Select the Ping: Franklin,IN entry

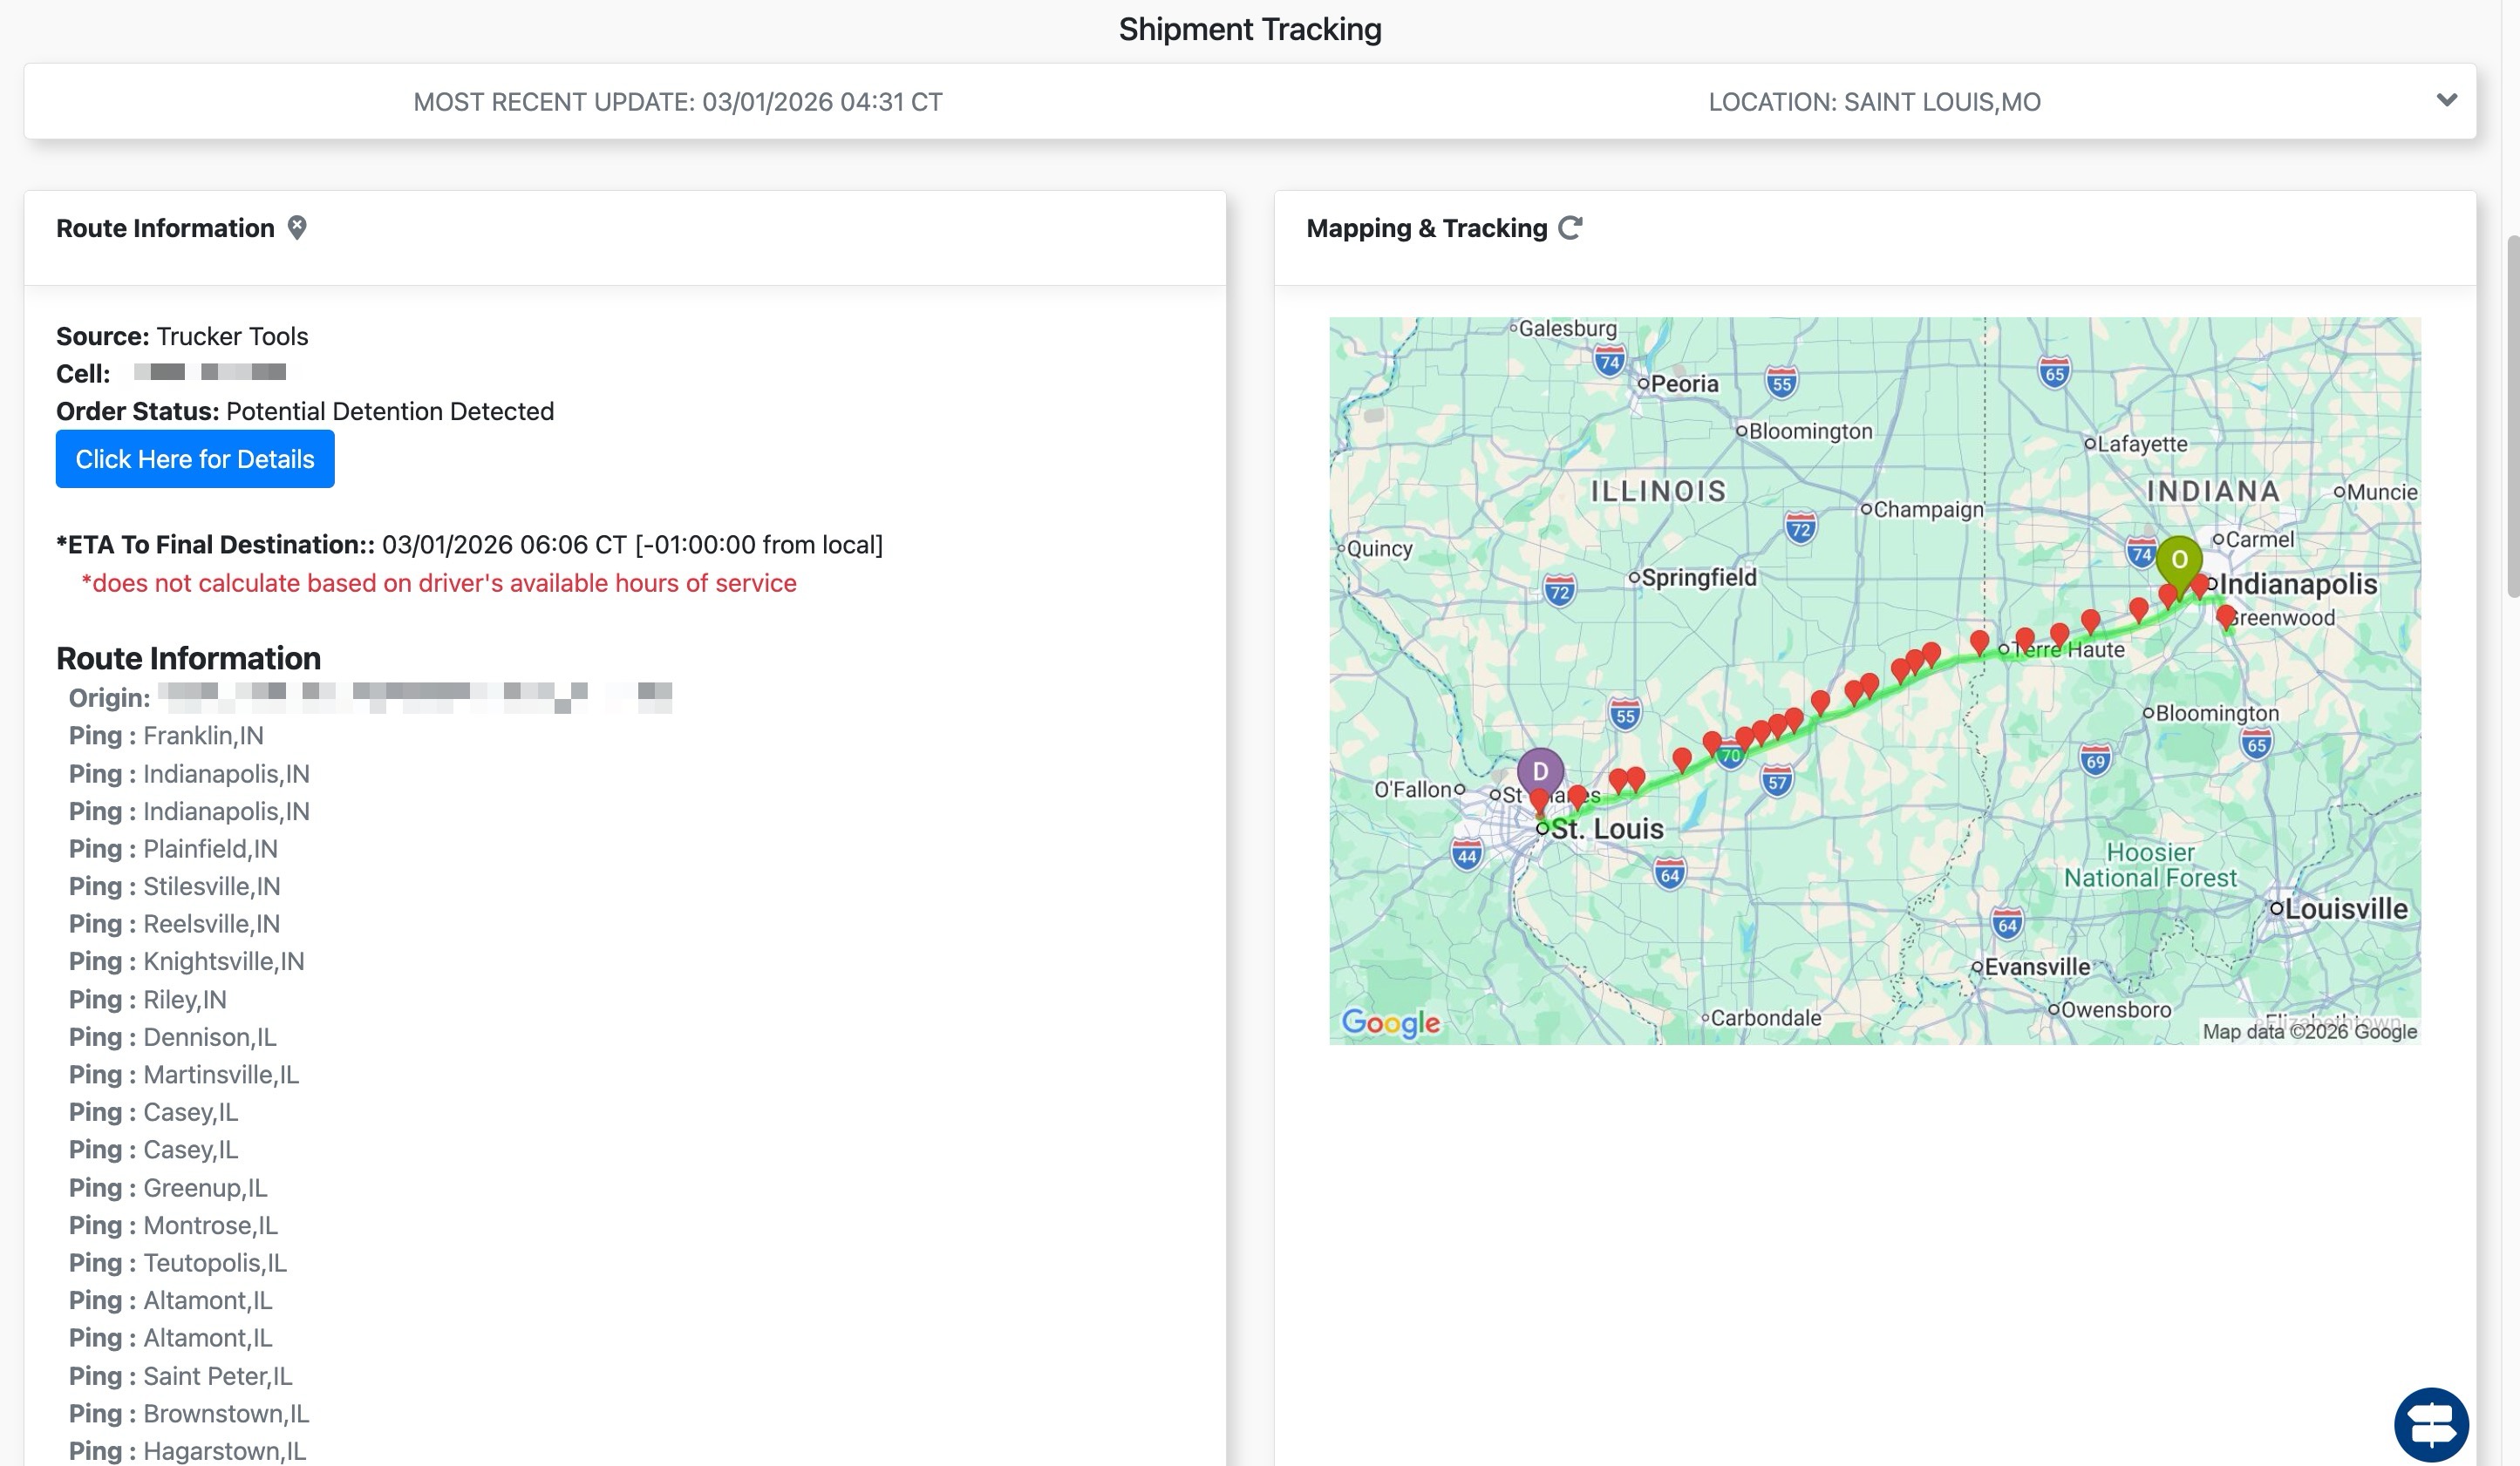pyautogui.click(x=166, y=736)
